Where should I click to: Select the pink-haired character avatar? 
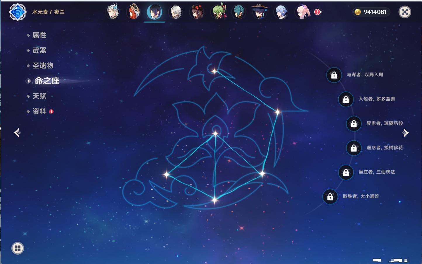pos(302,12)
